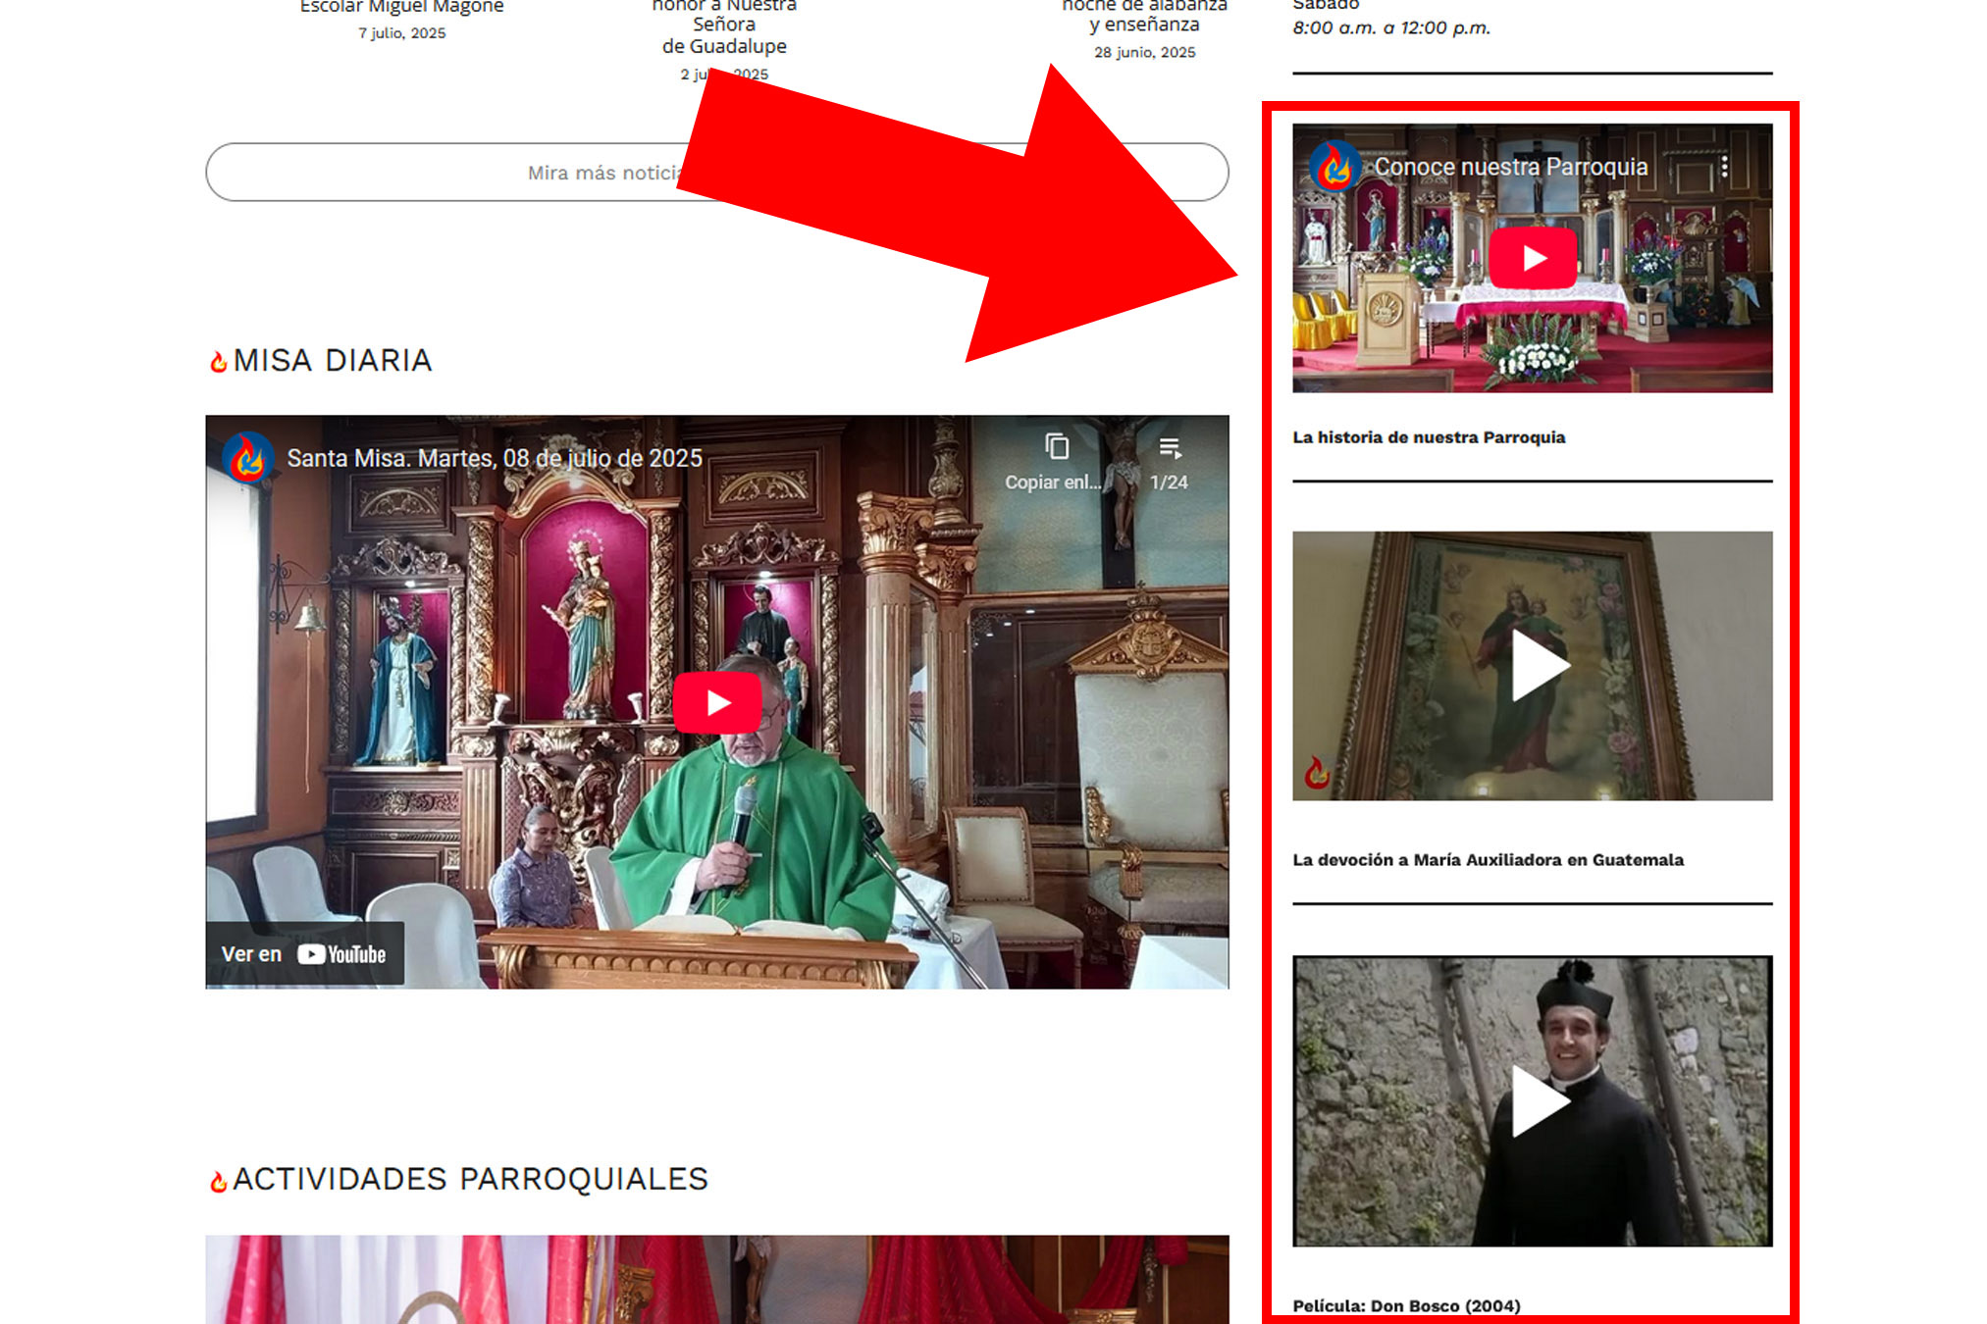Click the flame icon beside ACTIVIDADES PARROQUIALES
The width and height of the screenshot is (1987, 1324).
(218, 1181)
